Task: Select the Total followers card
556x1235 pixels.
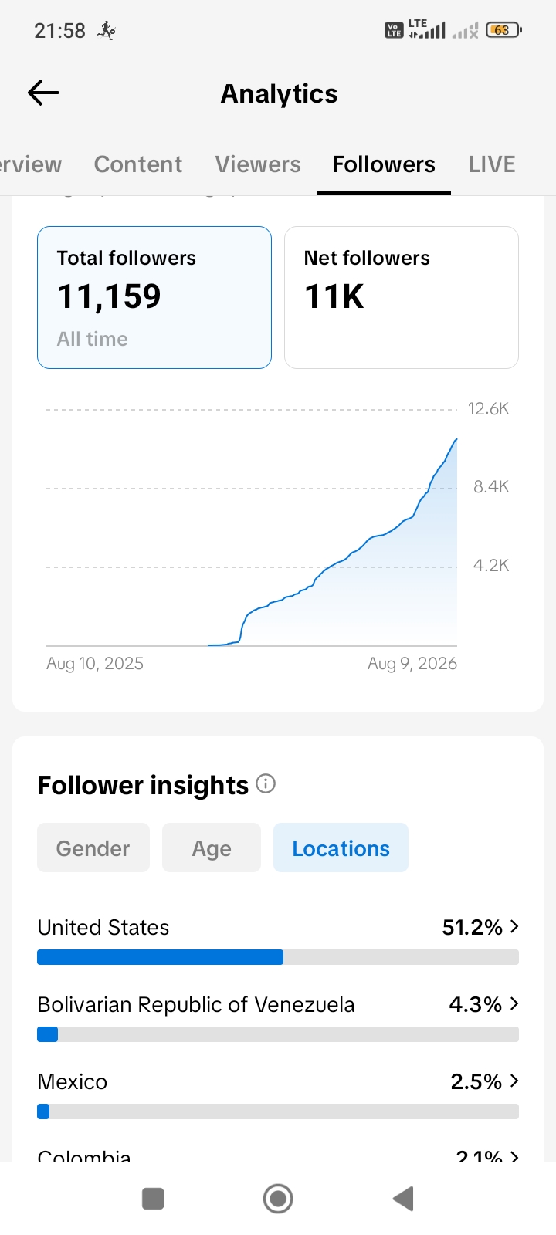Action: pos(154,297)
